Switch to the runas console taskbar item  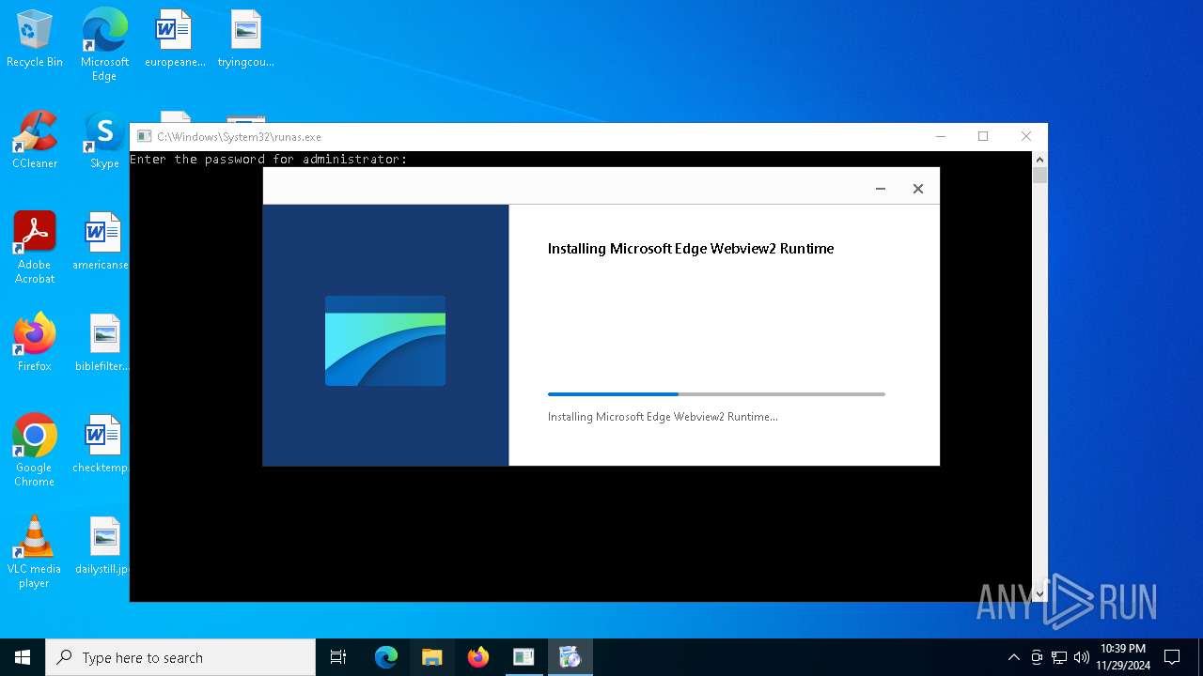(x=523, y=657)
